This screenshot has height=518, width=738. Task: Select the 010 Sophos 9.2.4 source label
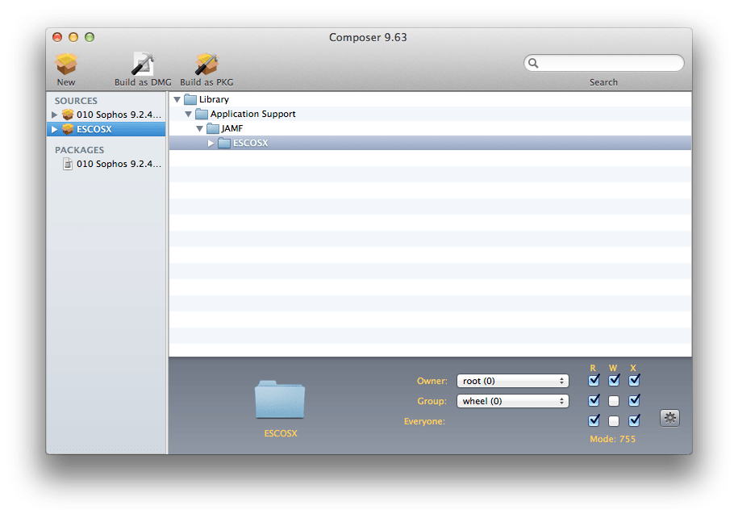point(119,115)
